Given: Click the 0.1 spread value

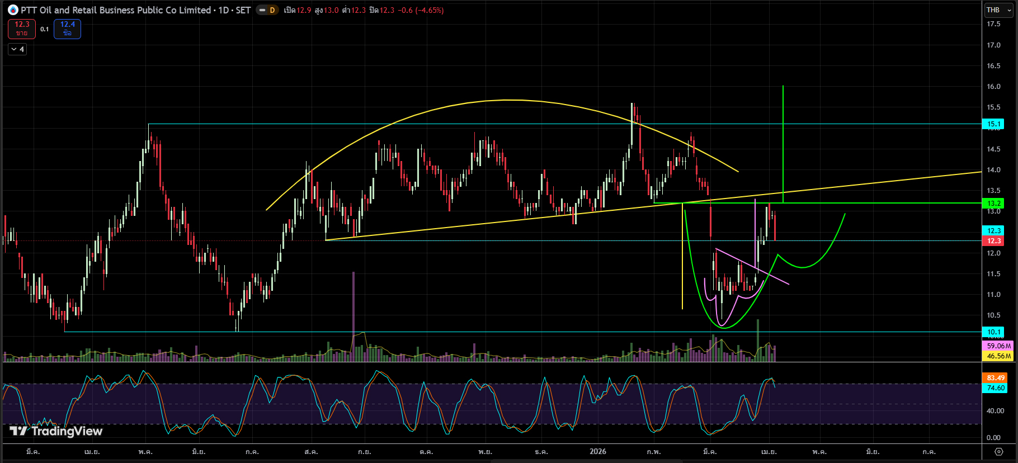Looking at the screenshot, I should click(45, 29).
